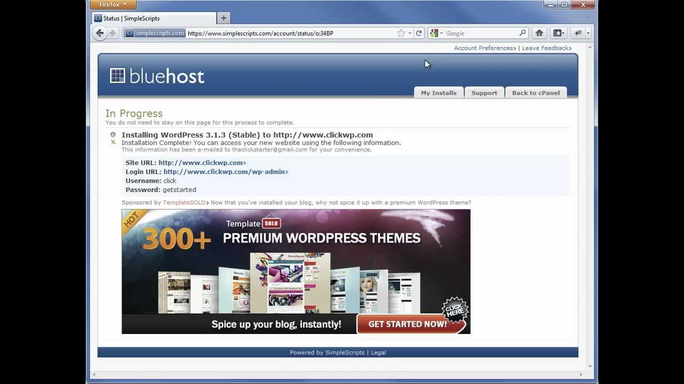Open the Legal footer link
The image size is (684, 384).
[x=378, y=353]
